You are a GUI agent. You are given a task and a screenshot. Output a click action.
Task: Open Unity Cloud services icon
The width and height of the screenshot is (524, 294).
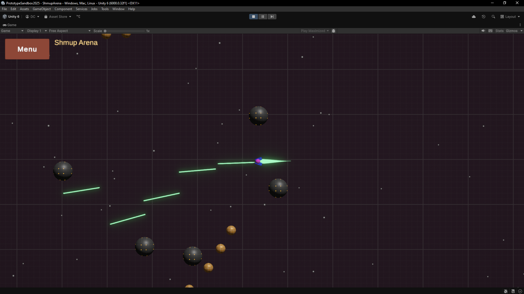pos(474,17)
